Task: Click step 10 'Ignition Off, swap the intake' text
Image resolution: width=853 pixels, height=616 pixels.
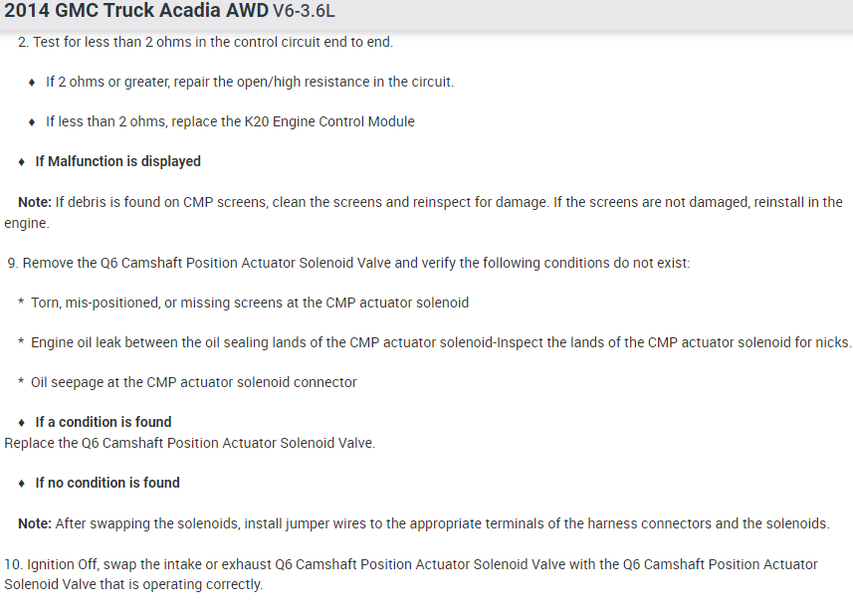Action: (x=412, y=564)
